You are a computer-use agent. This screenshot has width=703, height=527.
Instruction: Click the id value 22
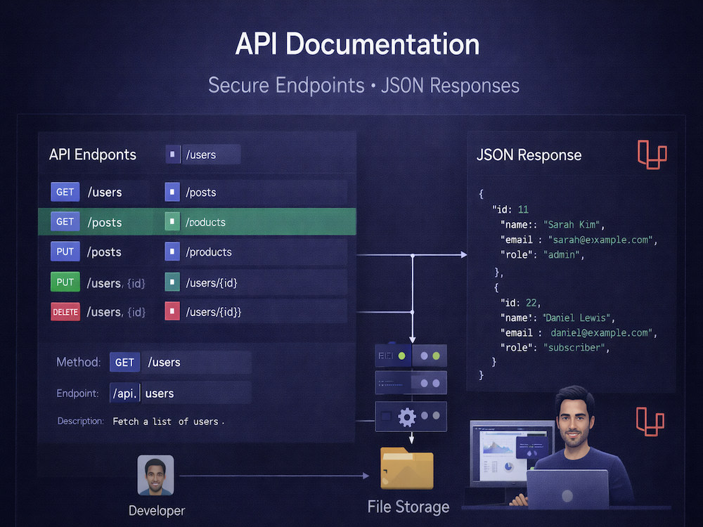tap(531, 303)
